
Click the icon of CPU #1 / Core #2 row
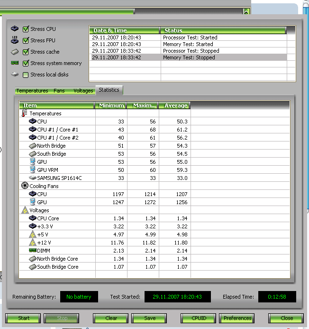coord(33,137)
